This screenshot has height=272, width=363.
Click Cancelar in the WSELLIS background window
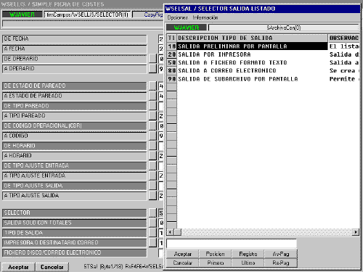click(52, 267)
